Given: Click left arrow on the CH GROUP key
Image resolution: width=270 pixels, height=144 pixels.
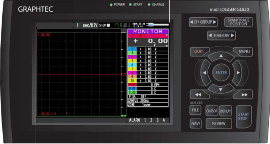Looking at the screenshot, I should pos(191,22).
